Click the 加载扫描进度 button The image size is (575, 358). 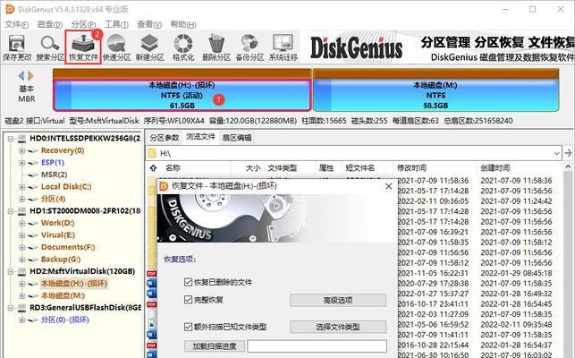click(214, 345)
